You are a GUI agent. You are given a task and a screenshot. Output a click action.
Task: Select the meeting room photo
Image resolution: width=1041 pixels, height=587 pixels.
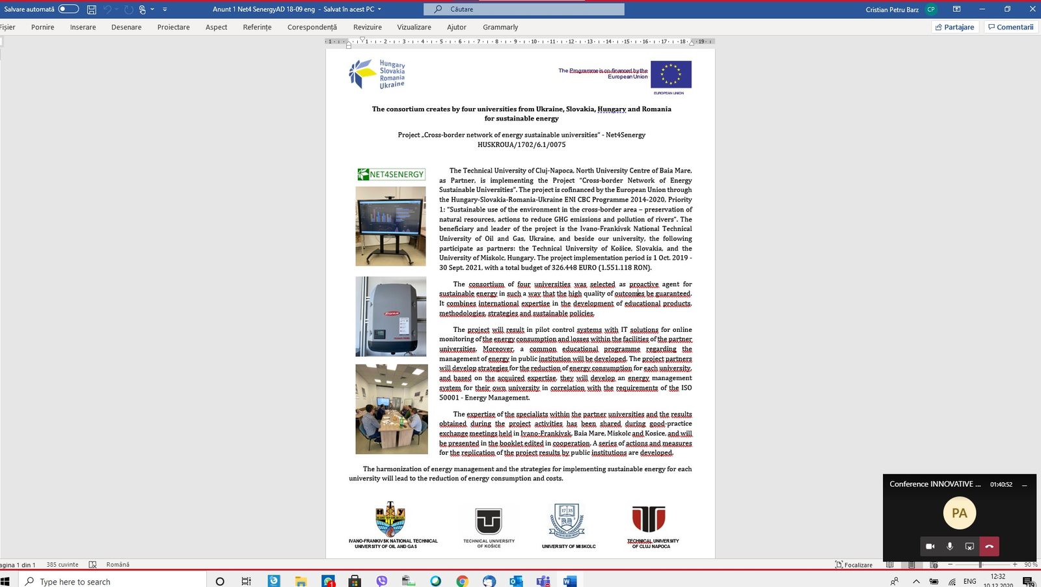392,409
